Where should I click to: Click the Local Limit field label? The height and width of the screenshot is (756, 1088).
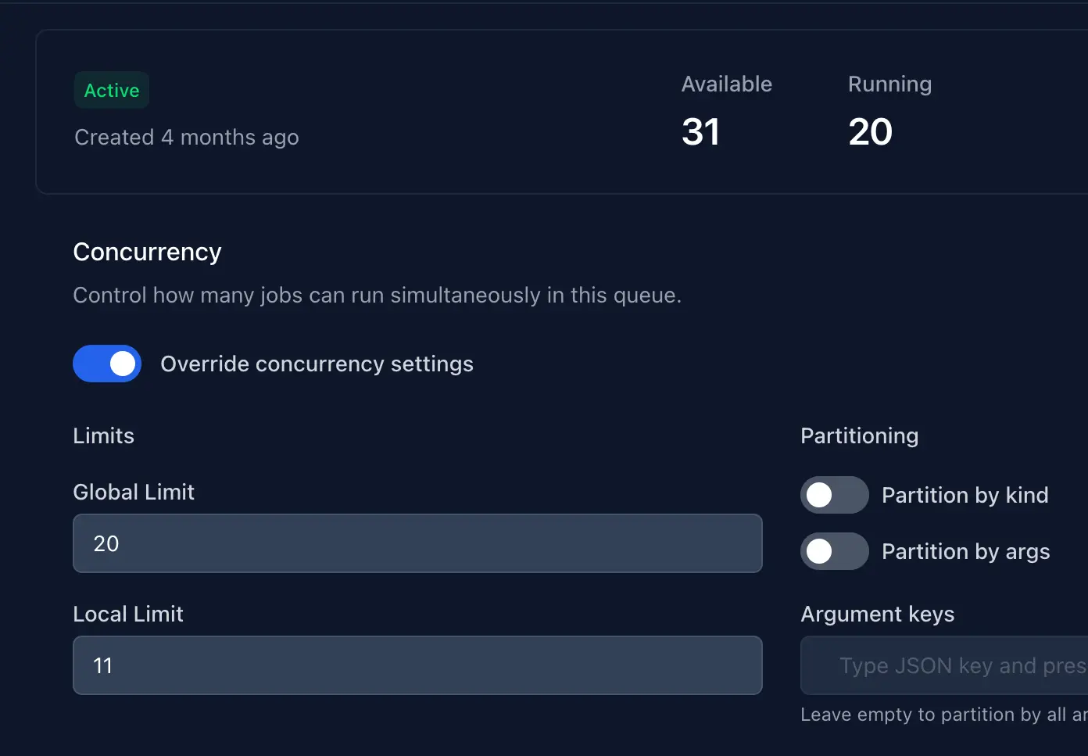point(128,614)
